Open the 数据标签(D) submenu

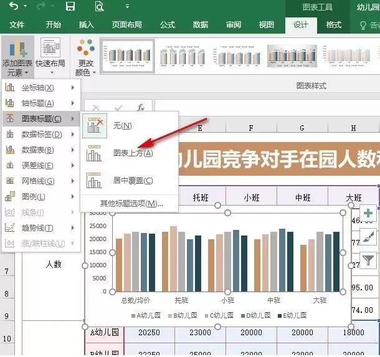pos(41,135)
